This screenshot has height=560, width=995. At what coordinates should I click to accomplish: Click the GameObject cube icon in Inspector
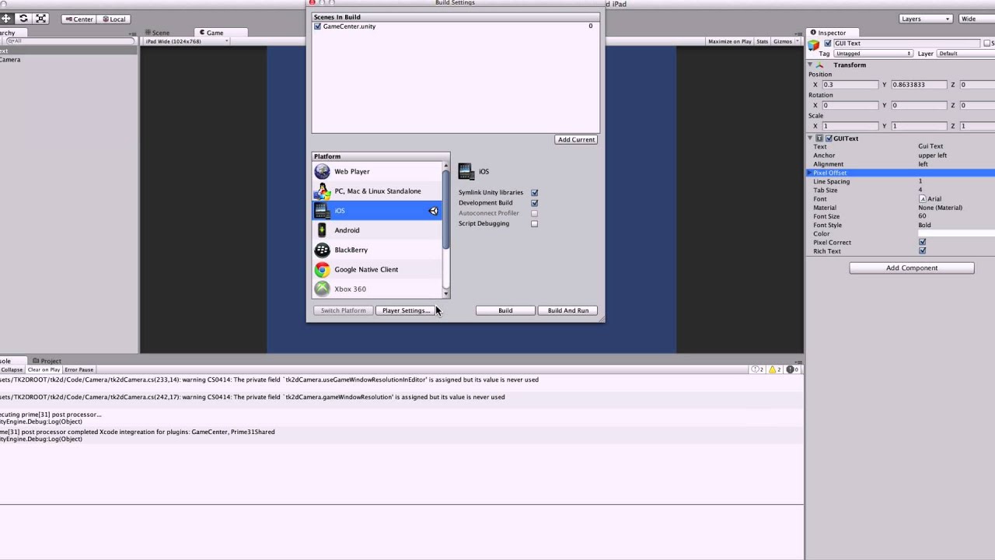point(814,44)
